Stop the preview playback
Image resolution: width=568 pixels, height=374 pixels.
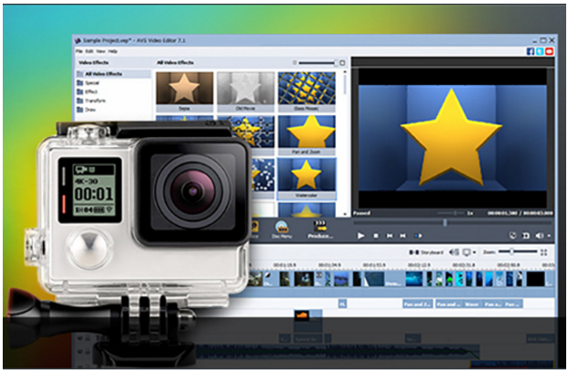tap(376, 236)
